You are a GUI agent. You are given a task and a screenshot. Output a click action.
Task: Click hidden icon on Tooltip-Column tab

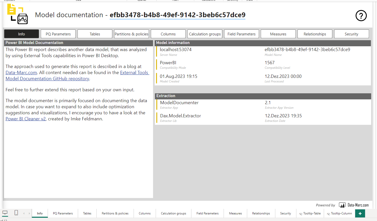pyautogui.click(x=329, y=214)
